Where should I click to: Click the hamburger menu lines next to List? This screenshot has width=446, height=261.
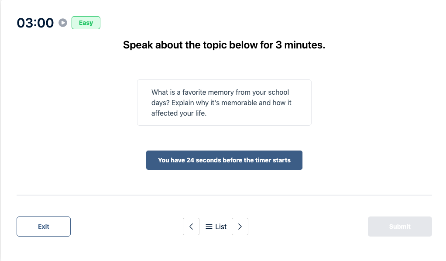coord(209,226)
